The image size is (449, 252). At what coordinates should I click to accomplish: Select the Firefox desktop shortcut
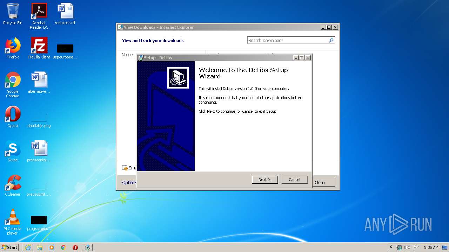coord(13,48)
